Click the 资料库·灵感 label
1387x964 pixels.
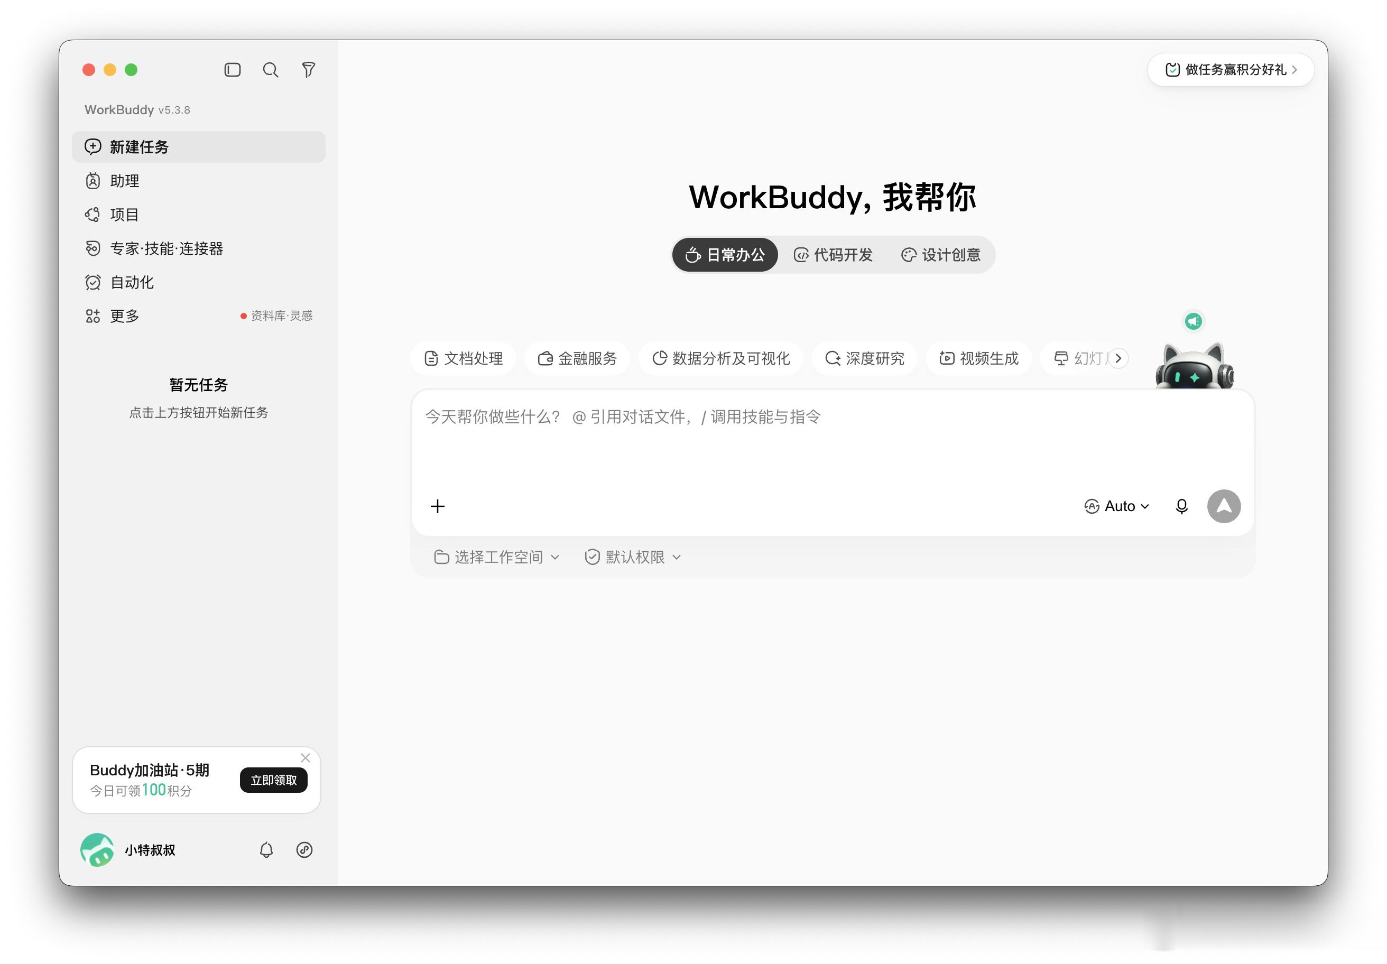[x=282, y=316]
